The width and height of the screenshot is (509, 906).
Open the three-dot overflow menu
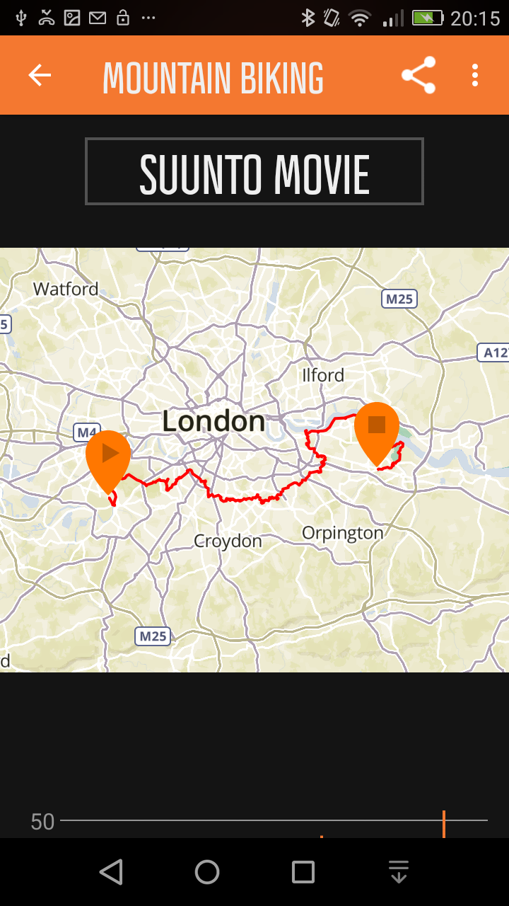tap(475, 75)
